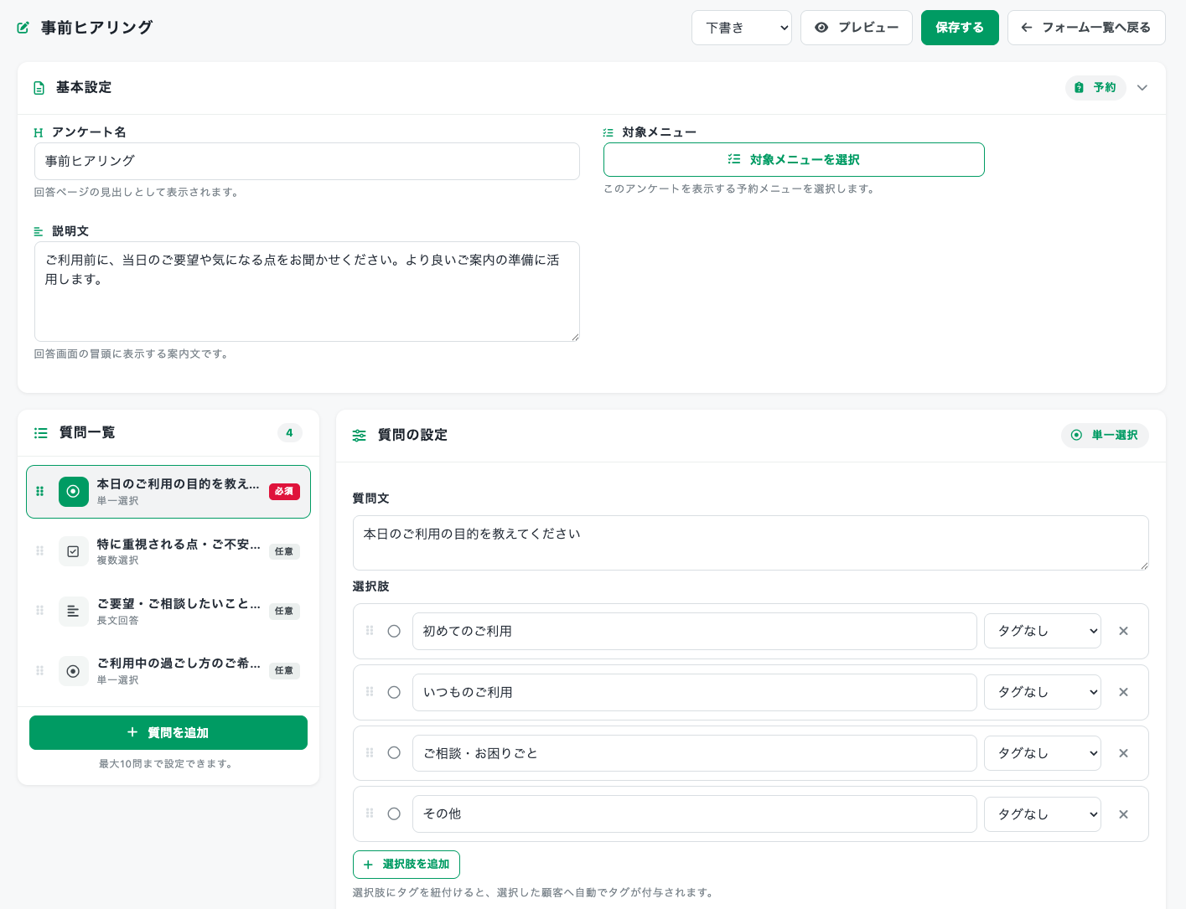Image resolution: width=1186 pixels, height=909 pixels.
Task: Remove the その他 option
Action: pyautogui.click(x=1123, y=814)
